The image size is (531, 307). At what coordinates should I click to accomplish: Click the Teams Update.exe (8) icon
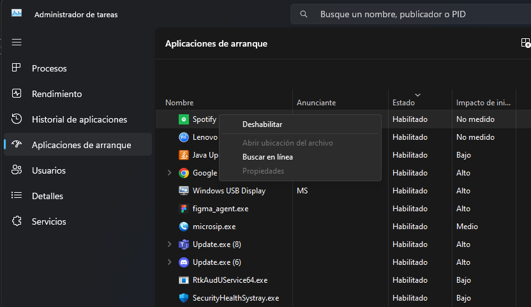(x=184, y=244)
